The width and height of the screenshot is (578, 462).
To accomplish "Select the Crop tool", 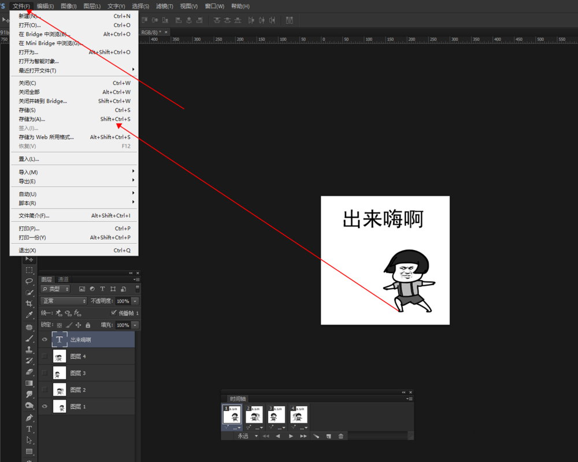I will [x=29, y=304].
